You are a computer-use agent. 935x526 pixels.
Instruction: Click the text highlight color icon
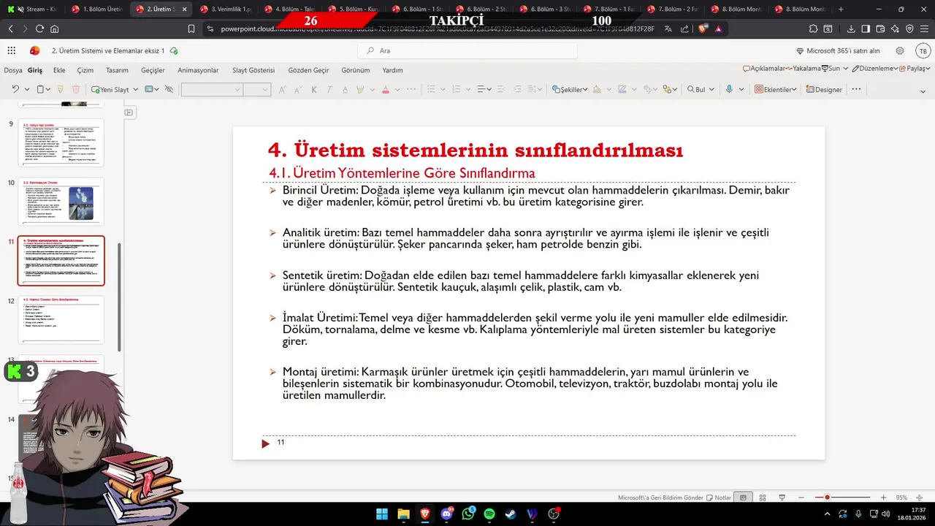click(x=360, y=89)
